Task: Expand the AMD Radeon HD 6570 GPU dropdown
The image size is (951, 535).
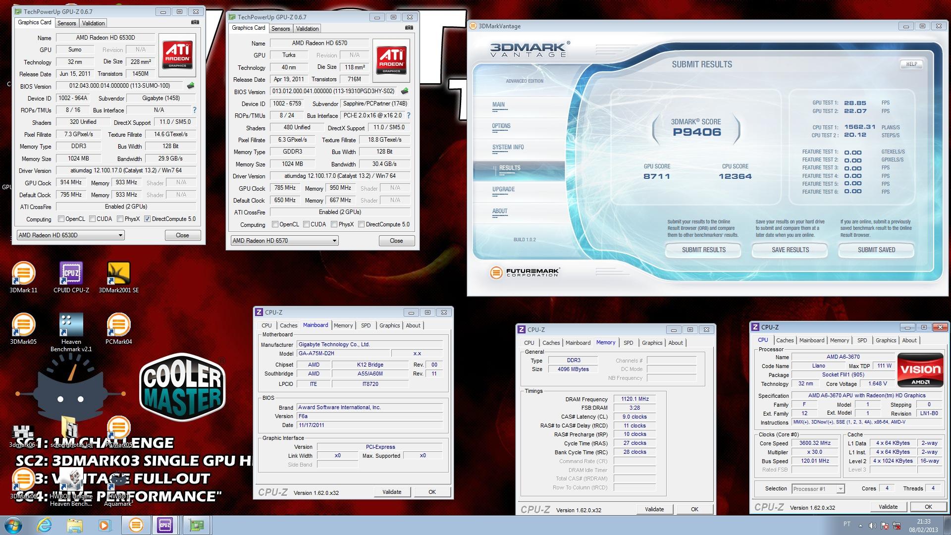Action: tap(284, 241)
